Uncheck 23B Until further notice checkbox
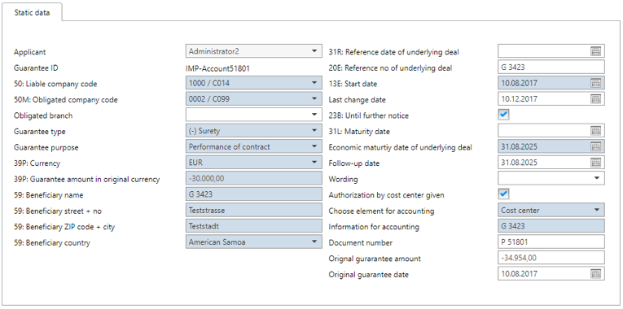Image resolution: width=623 pixels, height=309 pixels. click(503, 115)
